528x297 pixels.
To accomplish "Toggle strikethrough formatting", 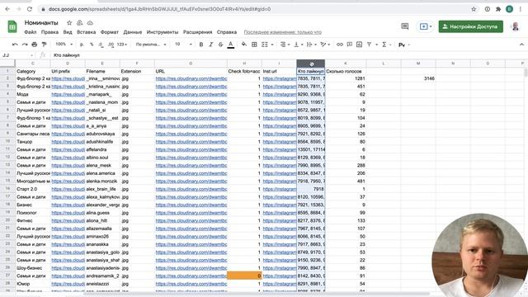I will coord(220,45).
